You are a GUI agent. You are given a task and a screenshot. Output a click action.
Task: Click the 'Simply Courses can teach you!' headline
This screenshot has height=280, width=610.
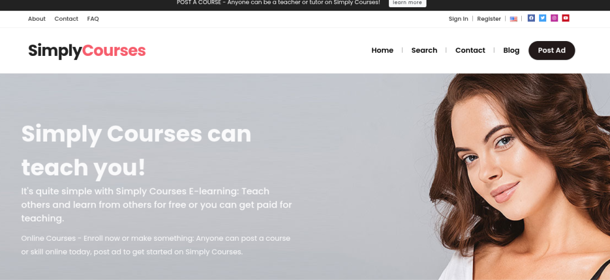click(136, 150)
